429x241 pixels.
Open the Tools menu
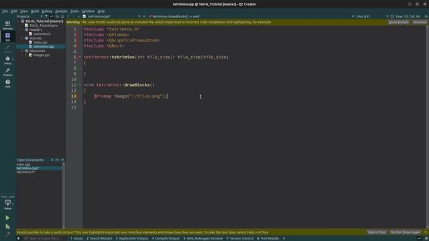pos(74,11)
